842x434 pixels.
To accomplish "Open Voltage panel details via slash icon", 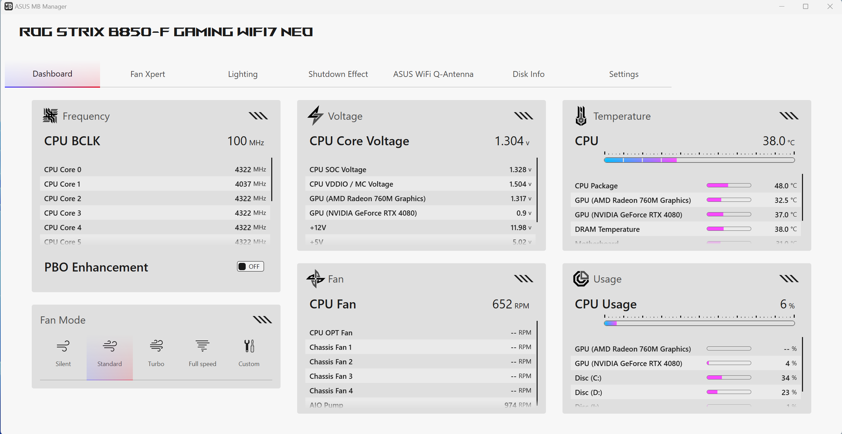I will (x=523, y=116).
